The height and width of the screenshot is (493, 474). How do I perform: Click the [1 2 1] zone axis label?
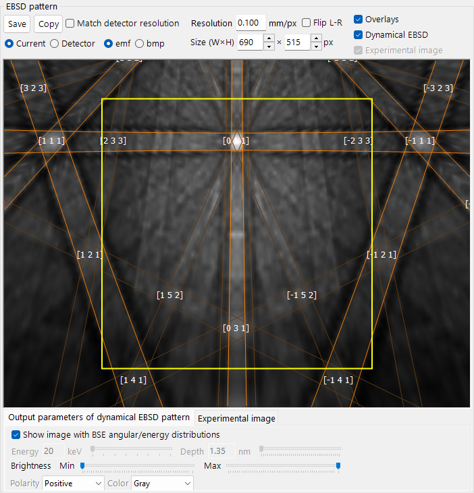[x=90, y=255]
